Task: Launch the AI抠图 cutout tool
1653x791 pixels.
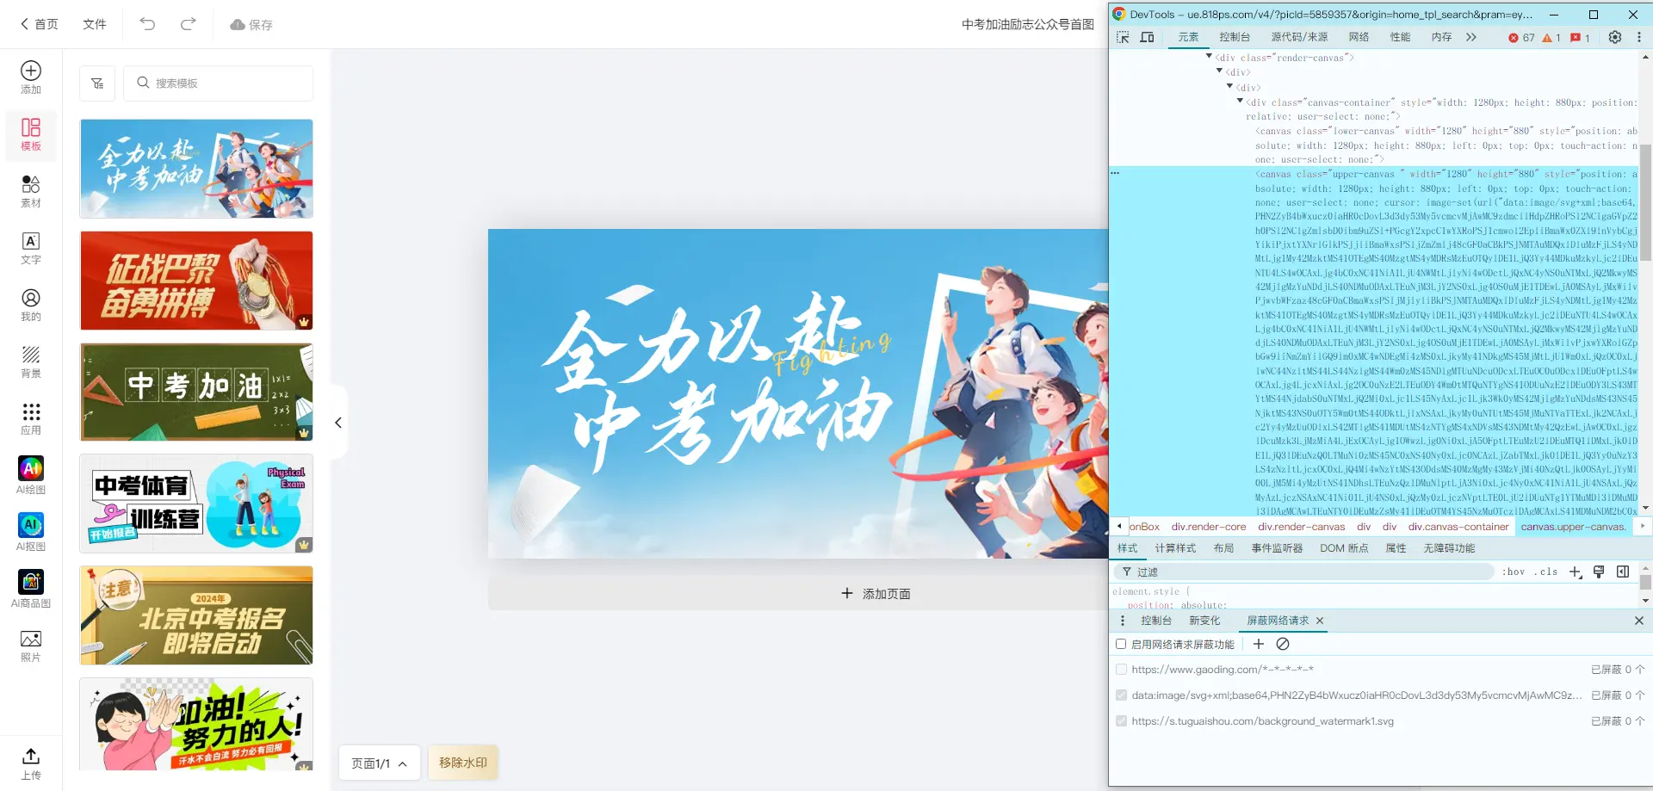Action: pyautogui.click(x=31, y=532)
